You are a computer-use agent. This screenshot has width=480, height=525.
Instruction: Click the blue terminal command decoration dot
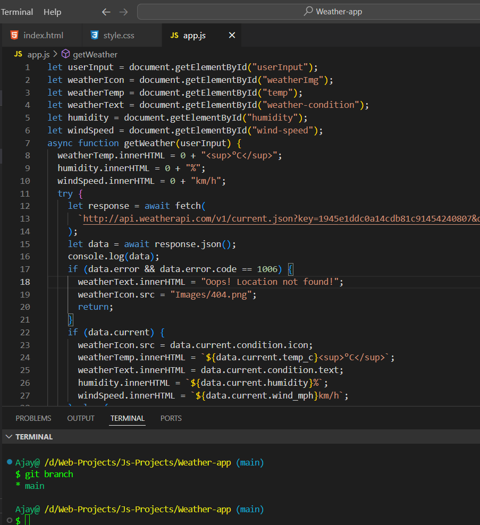pyautogui.click(x=10, y=462)
